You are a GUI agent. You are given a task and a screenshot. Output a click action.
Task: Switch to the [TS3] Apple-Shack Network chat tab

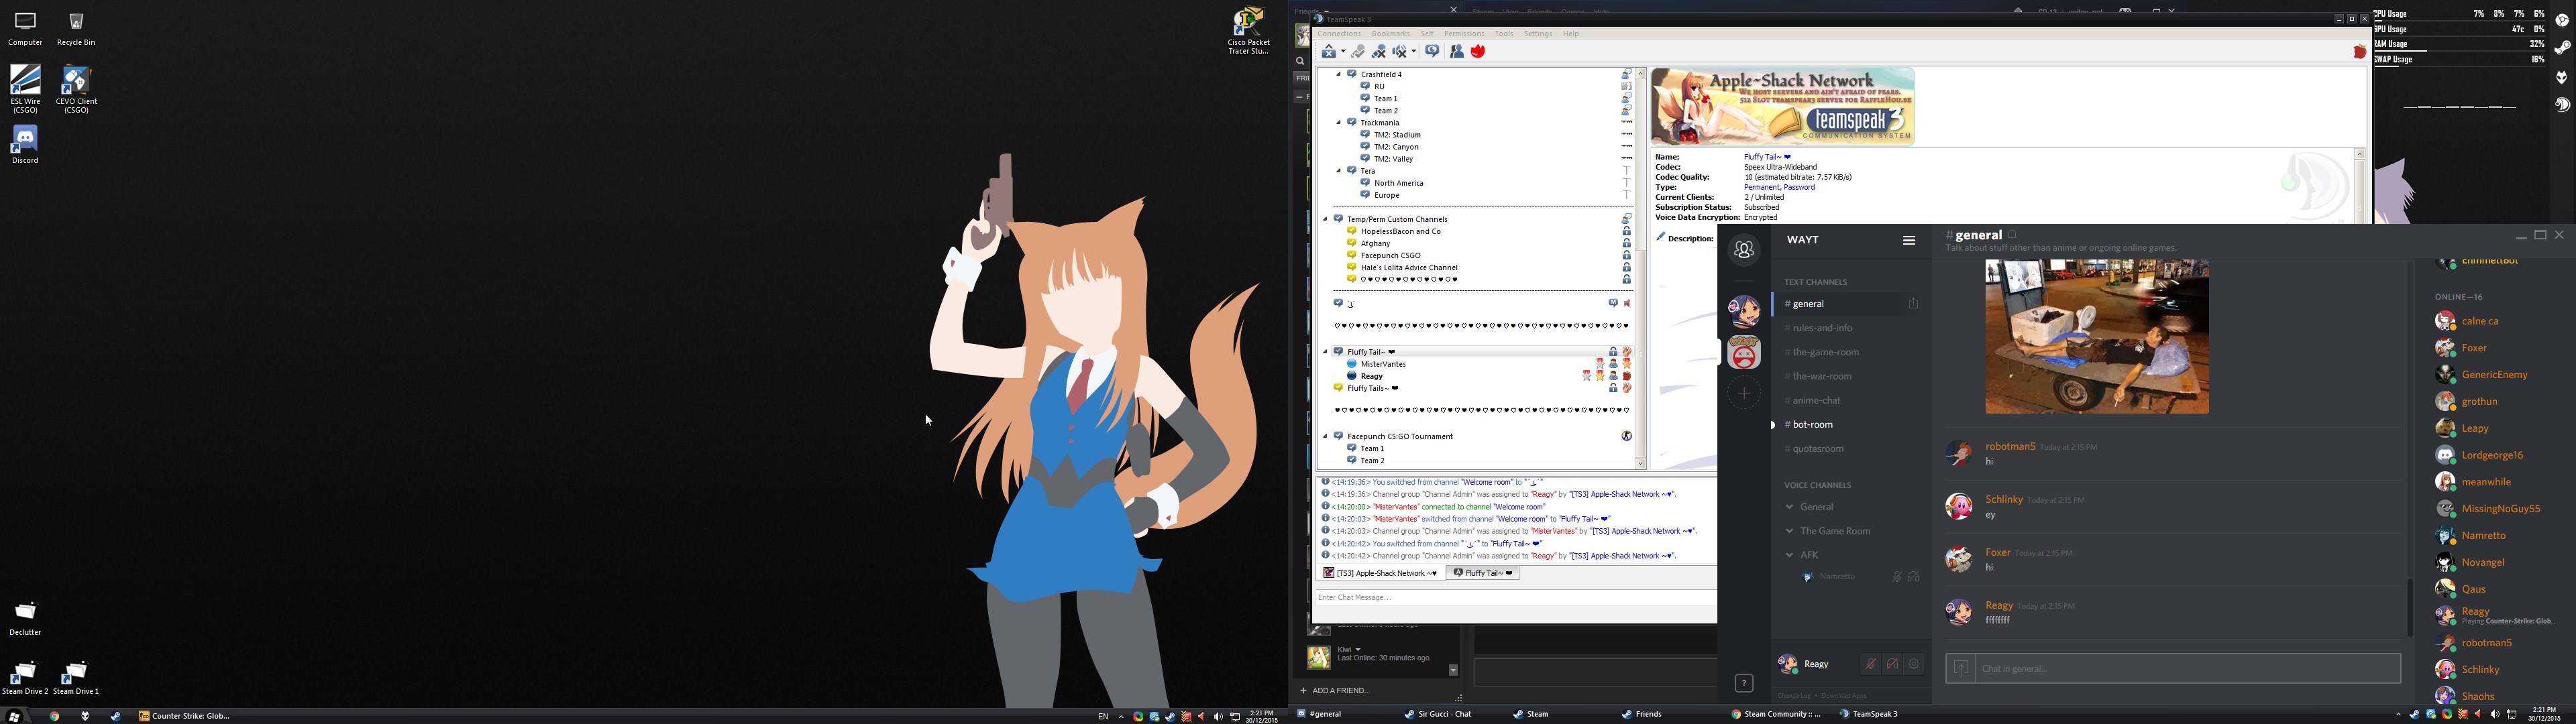coord(1382,573)
